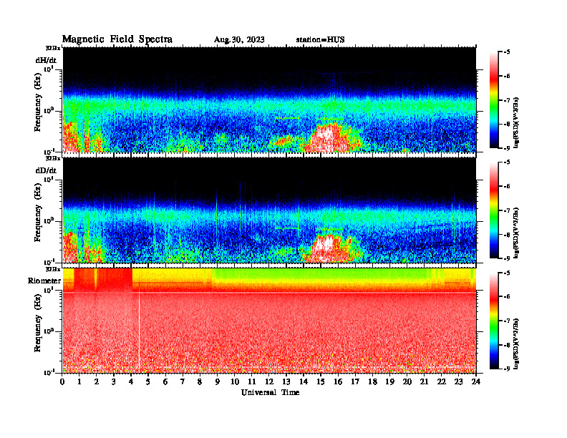This screenshot has height=438, width=567.
Task: Click '-8' on the Riometer color bar scale
Action: coord(506,345)
